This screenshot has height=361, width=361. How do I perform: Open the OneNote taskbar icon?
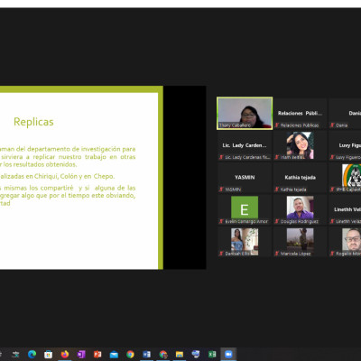pyautogui.click(x=81, y=354)
